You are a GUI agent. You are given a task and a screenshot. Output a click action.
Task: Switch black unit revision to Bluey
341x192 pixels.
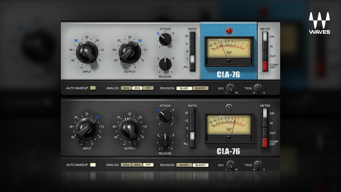click(x=184, y=165)
